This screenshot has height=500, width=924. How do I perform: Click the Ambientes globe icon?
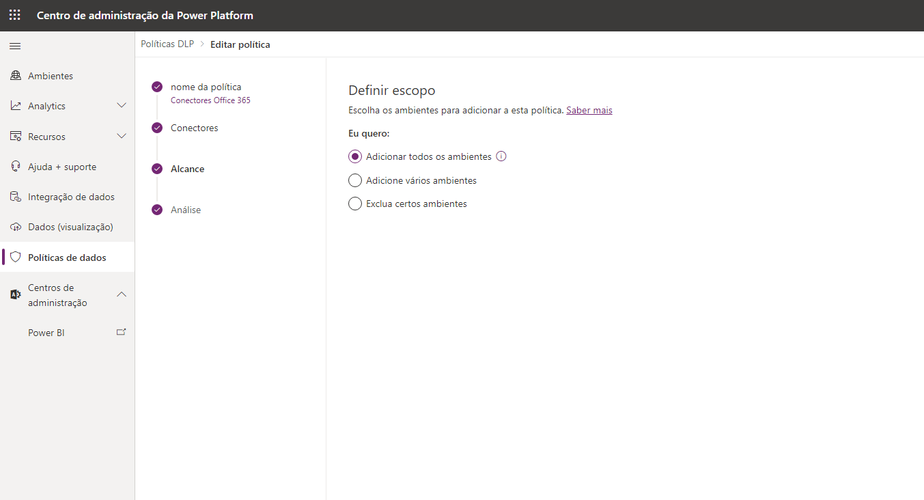tap(16, 76)
